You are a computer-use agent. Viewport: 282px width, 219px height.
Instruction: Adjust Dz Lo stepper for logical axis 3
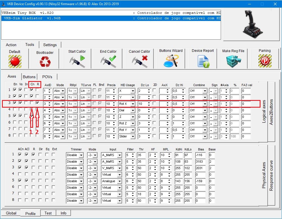point(149,104)
